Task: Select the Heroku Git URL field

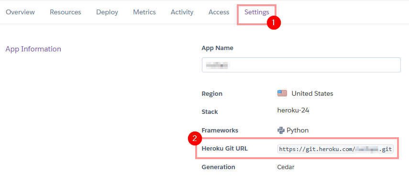Action: coord(335,149)
